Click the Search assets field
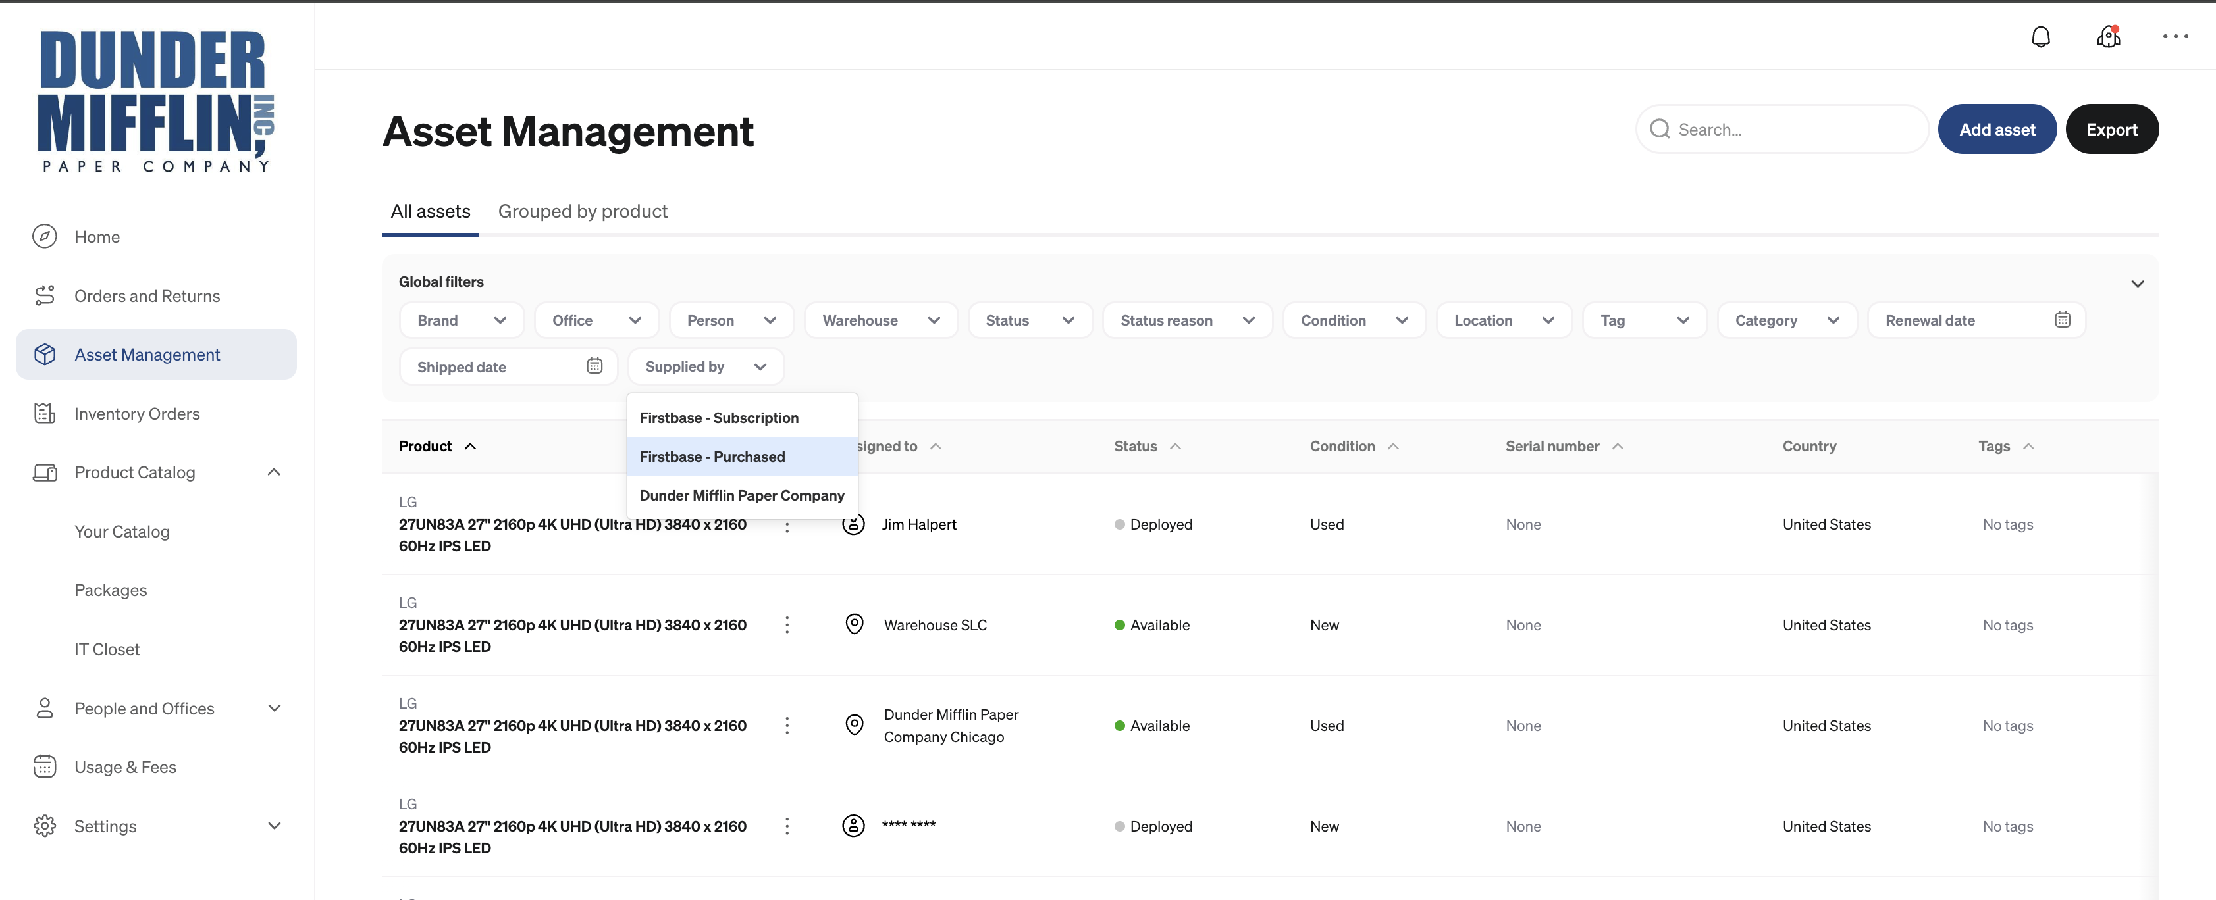 coord(1781,129)
